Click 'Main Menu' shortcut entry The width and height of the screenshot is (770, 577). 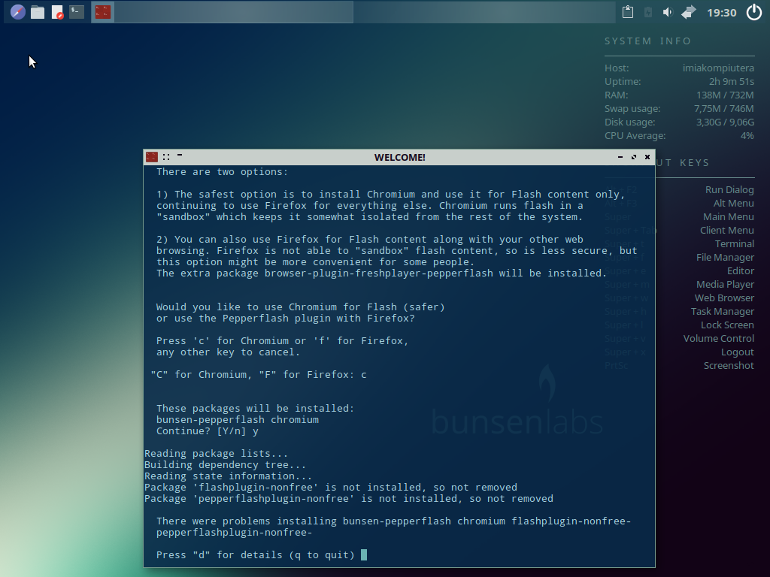728,216
